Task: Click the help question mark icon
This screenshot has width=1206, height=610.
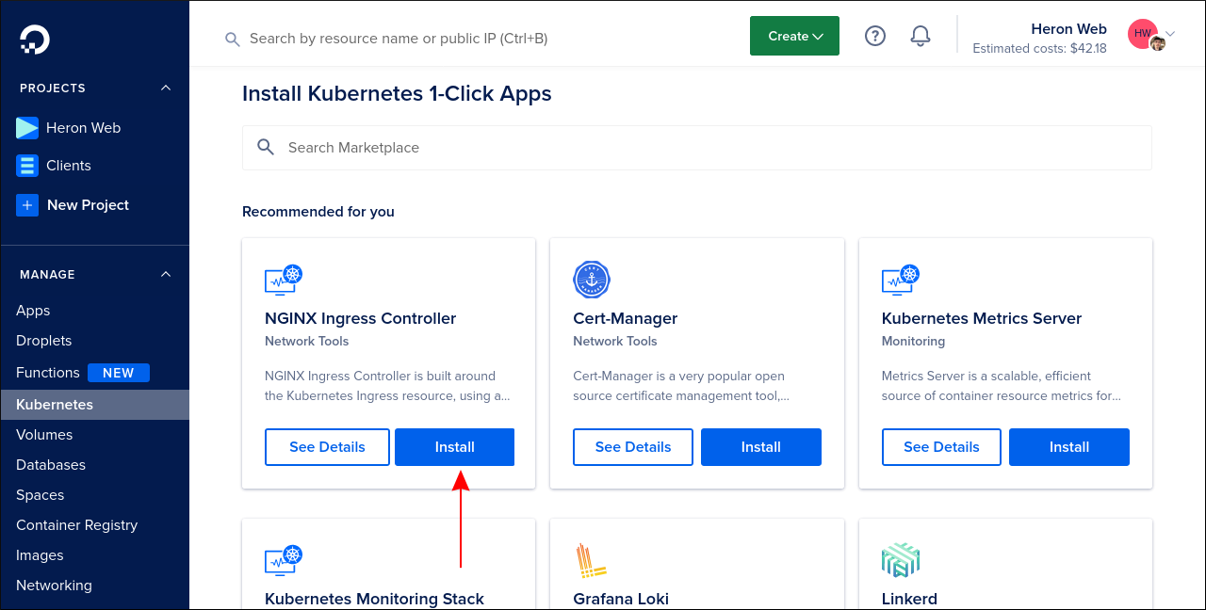Action: [x=874, y=35]
